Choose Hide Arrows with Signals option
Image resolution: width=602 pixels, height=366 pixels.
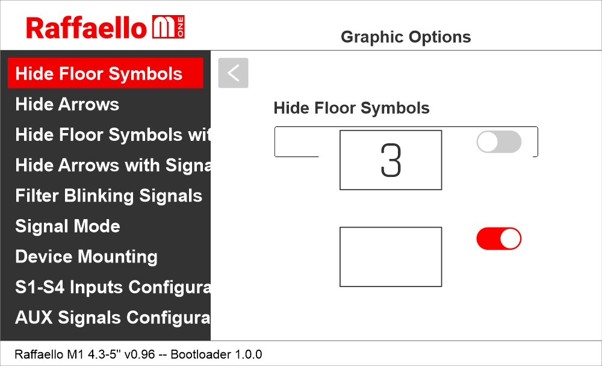(x=113, y=165)
